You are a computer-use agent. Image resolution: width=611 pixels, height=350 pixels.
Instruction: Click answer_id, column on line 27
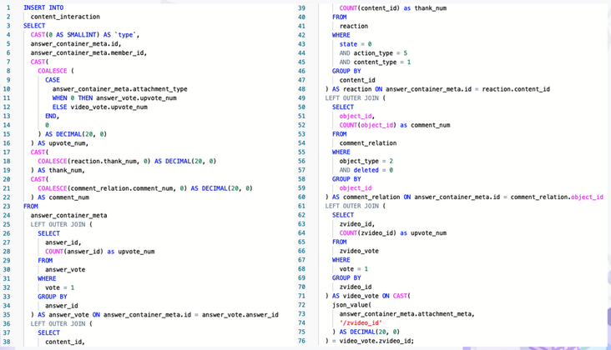click(63, 242)
